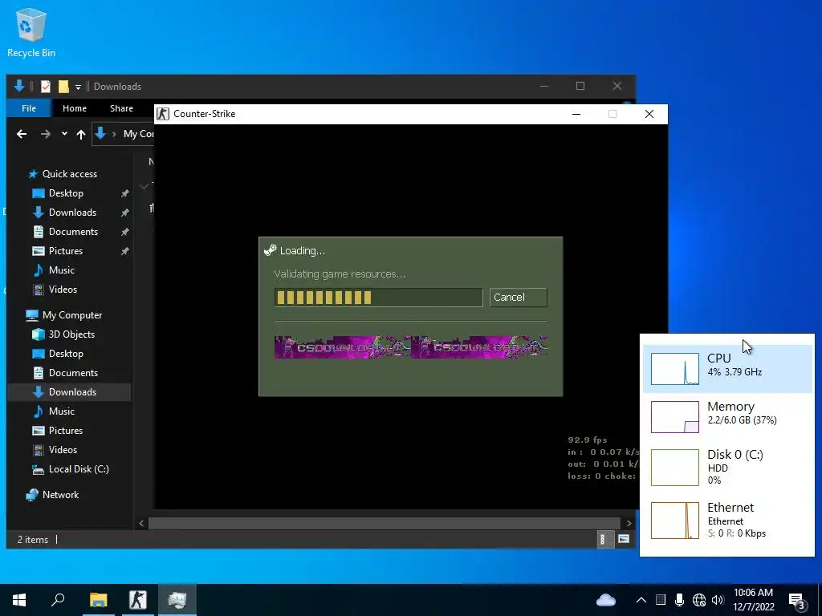Unpin Desktop using its pin icon
The height and width of the screenshot is (616, 822).
(124, 193)
